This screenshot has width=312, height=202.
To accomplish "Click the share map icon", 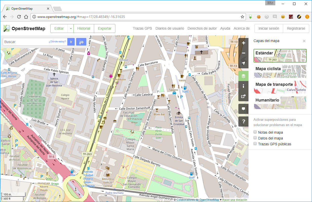I will [243, 96].
